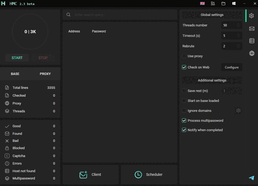This screenshot has height=186, width=258.
Task: Switch to the PROXY tab
Action: tap(45, 74)
